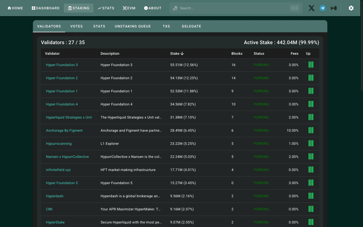
Task: Switch to the Delegate tab
Action: point(192,26)
